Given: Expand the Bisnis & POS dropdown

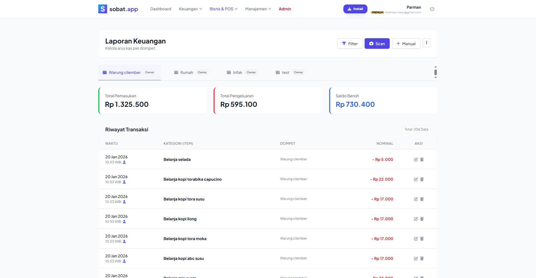Looking at the screenshot, I should 223,9.
